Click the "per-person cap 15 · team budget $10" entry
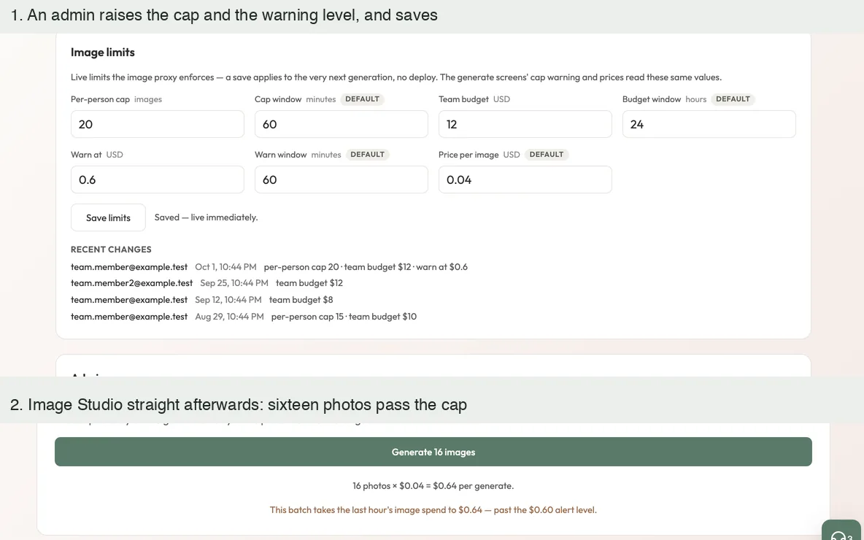This screenshot has height=540, width=864. click(x=344, y=316)
